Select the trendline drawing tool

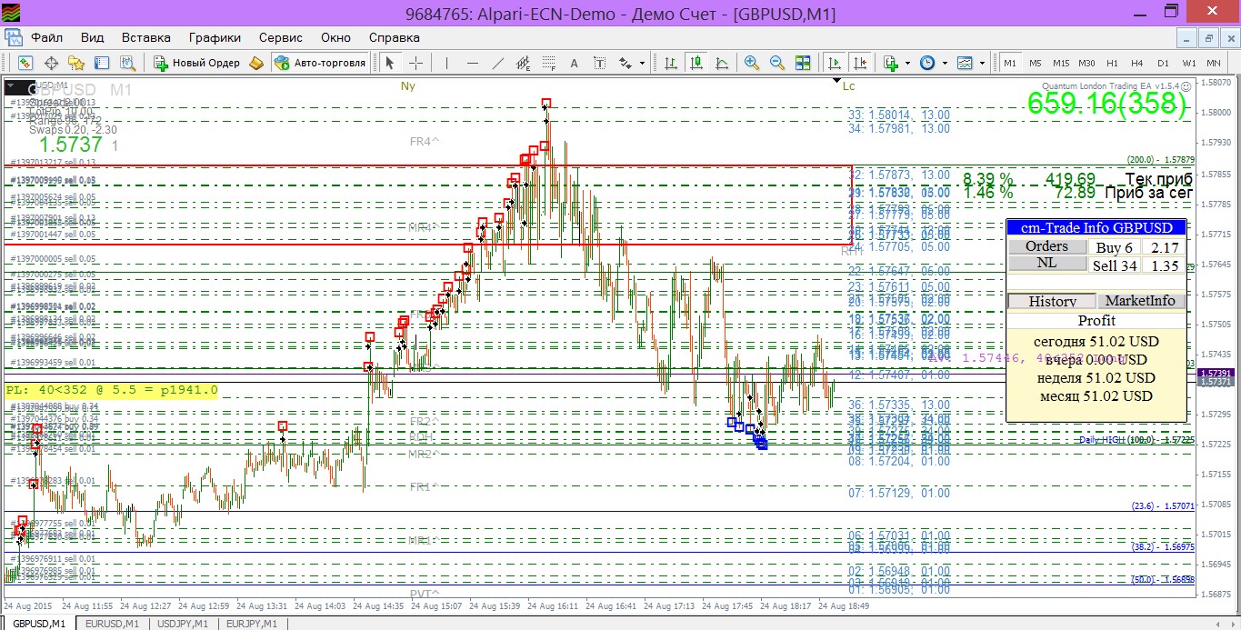point(497,63)
